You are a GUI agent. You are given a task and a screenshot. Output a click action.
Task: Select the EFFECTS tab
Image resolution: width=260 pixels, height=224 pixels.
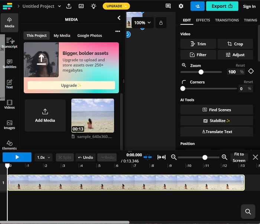[x=203, y=20]
